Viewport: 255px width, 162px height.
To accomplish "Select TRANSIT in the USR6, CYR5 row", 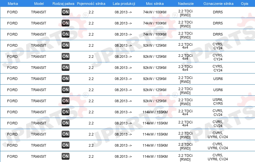I will coord(38,101).
